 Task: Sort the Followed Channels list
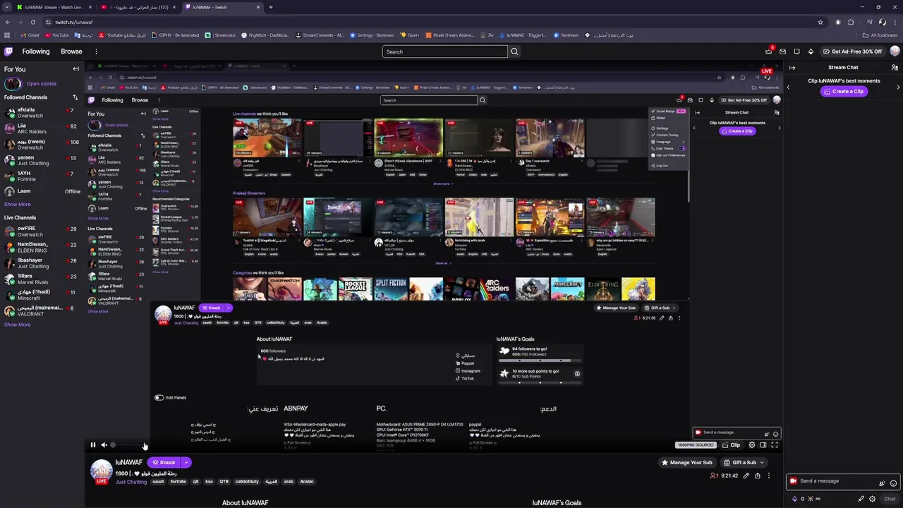click(75, 97)
